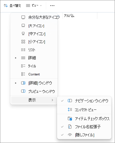Enable アイテム チェック ボックス item checkboxes

(x=84, y=119)
